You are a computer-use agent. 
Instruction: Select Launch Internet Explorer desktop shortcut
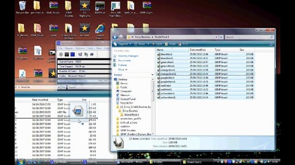point(100,32)
